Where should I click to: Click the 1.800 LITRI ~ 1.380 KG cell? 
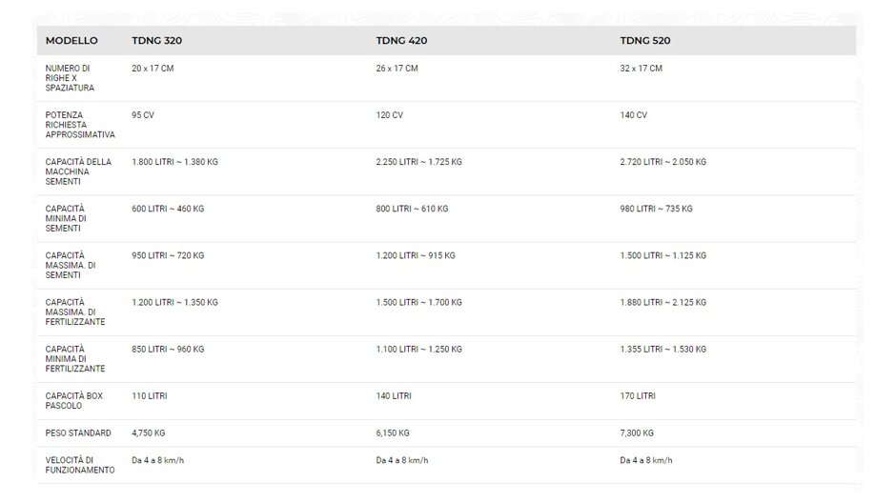pos(174,162)
